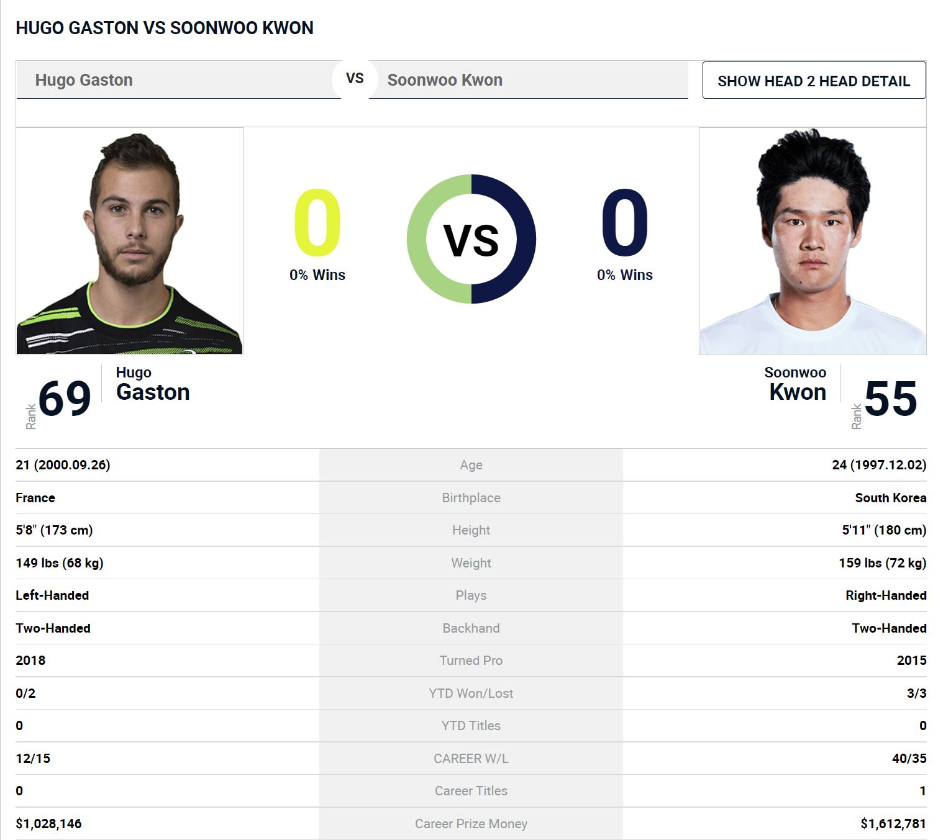Click the navy 0 wins number for Kwon
This screenshot has width=938, height=840.
click(625, 223)
